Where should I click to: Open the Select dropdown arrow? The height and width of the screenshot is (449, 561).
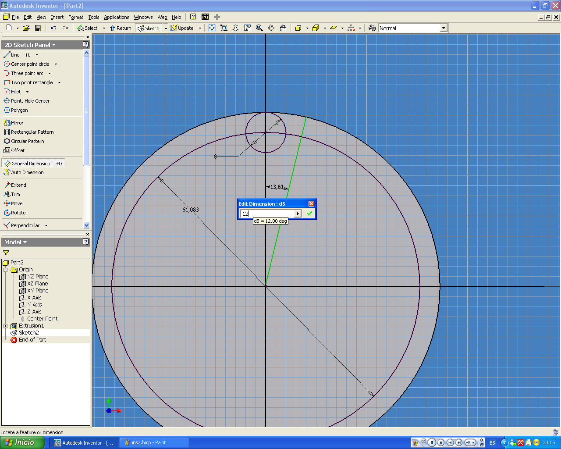pos(103,28)
